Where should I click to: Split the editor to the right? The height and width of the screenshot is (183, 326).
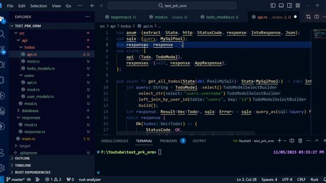click(x=316, y=17)
